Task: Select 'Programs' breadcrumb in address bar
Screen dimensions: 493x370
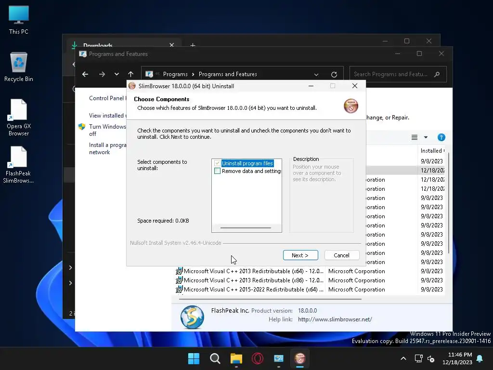Action: click(x=175, y=74)
